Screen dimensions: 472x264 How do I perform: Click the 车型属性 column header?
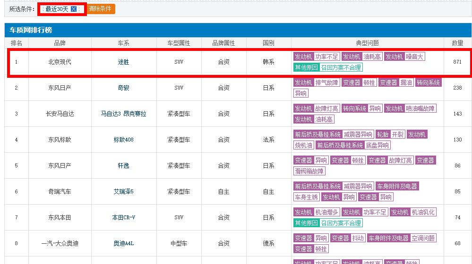[179, 43]
